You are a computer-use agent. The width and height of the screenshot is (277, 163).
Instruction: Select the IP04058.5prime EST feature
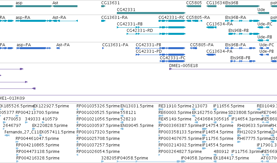point(148,161)
